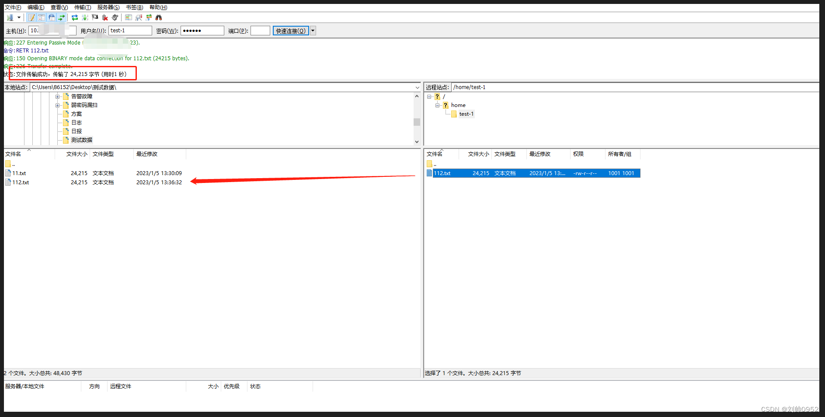Click the queue 优先级 column header
The image size is (825, 417).
coord(234,386)
